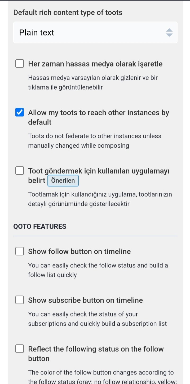
Task: Enable "Reflect the following status" checkbox
Action: 20,349
